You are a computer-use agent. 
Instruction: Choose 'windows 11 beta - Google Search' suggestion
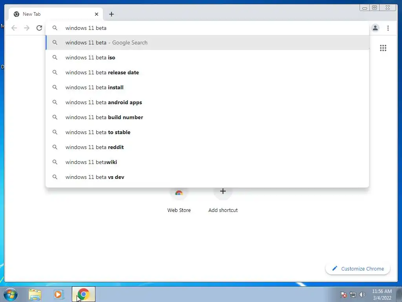[x=207, y=42]
